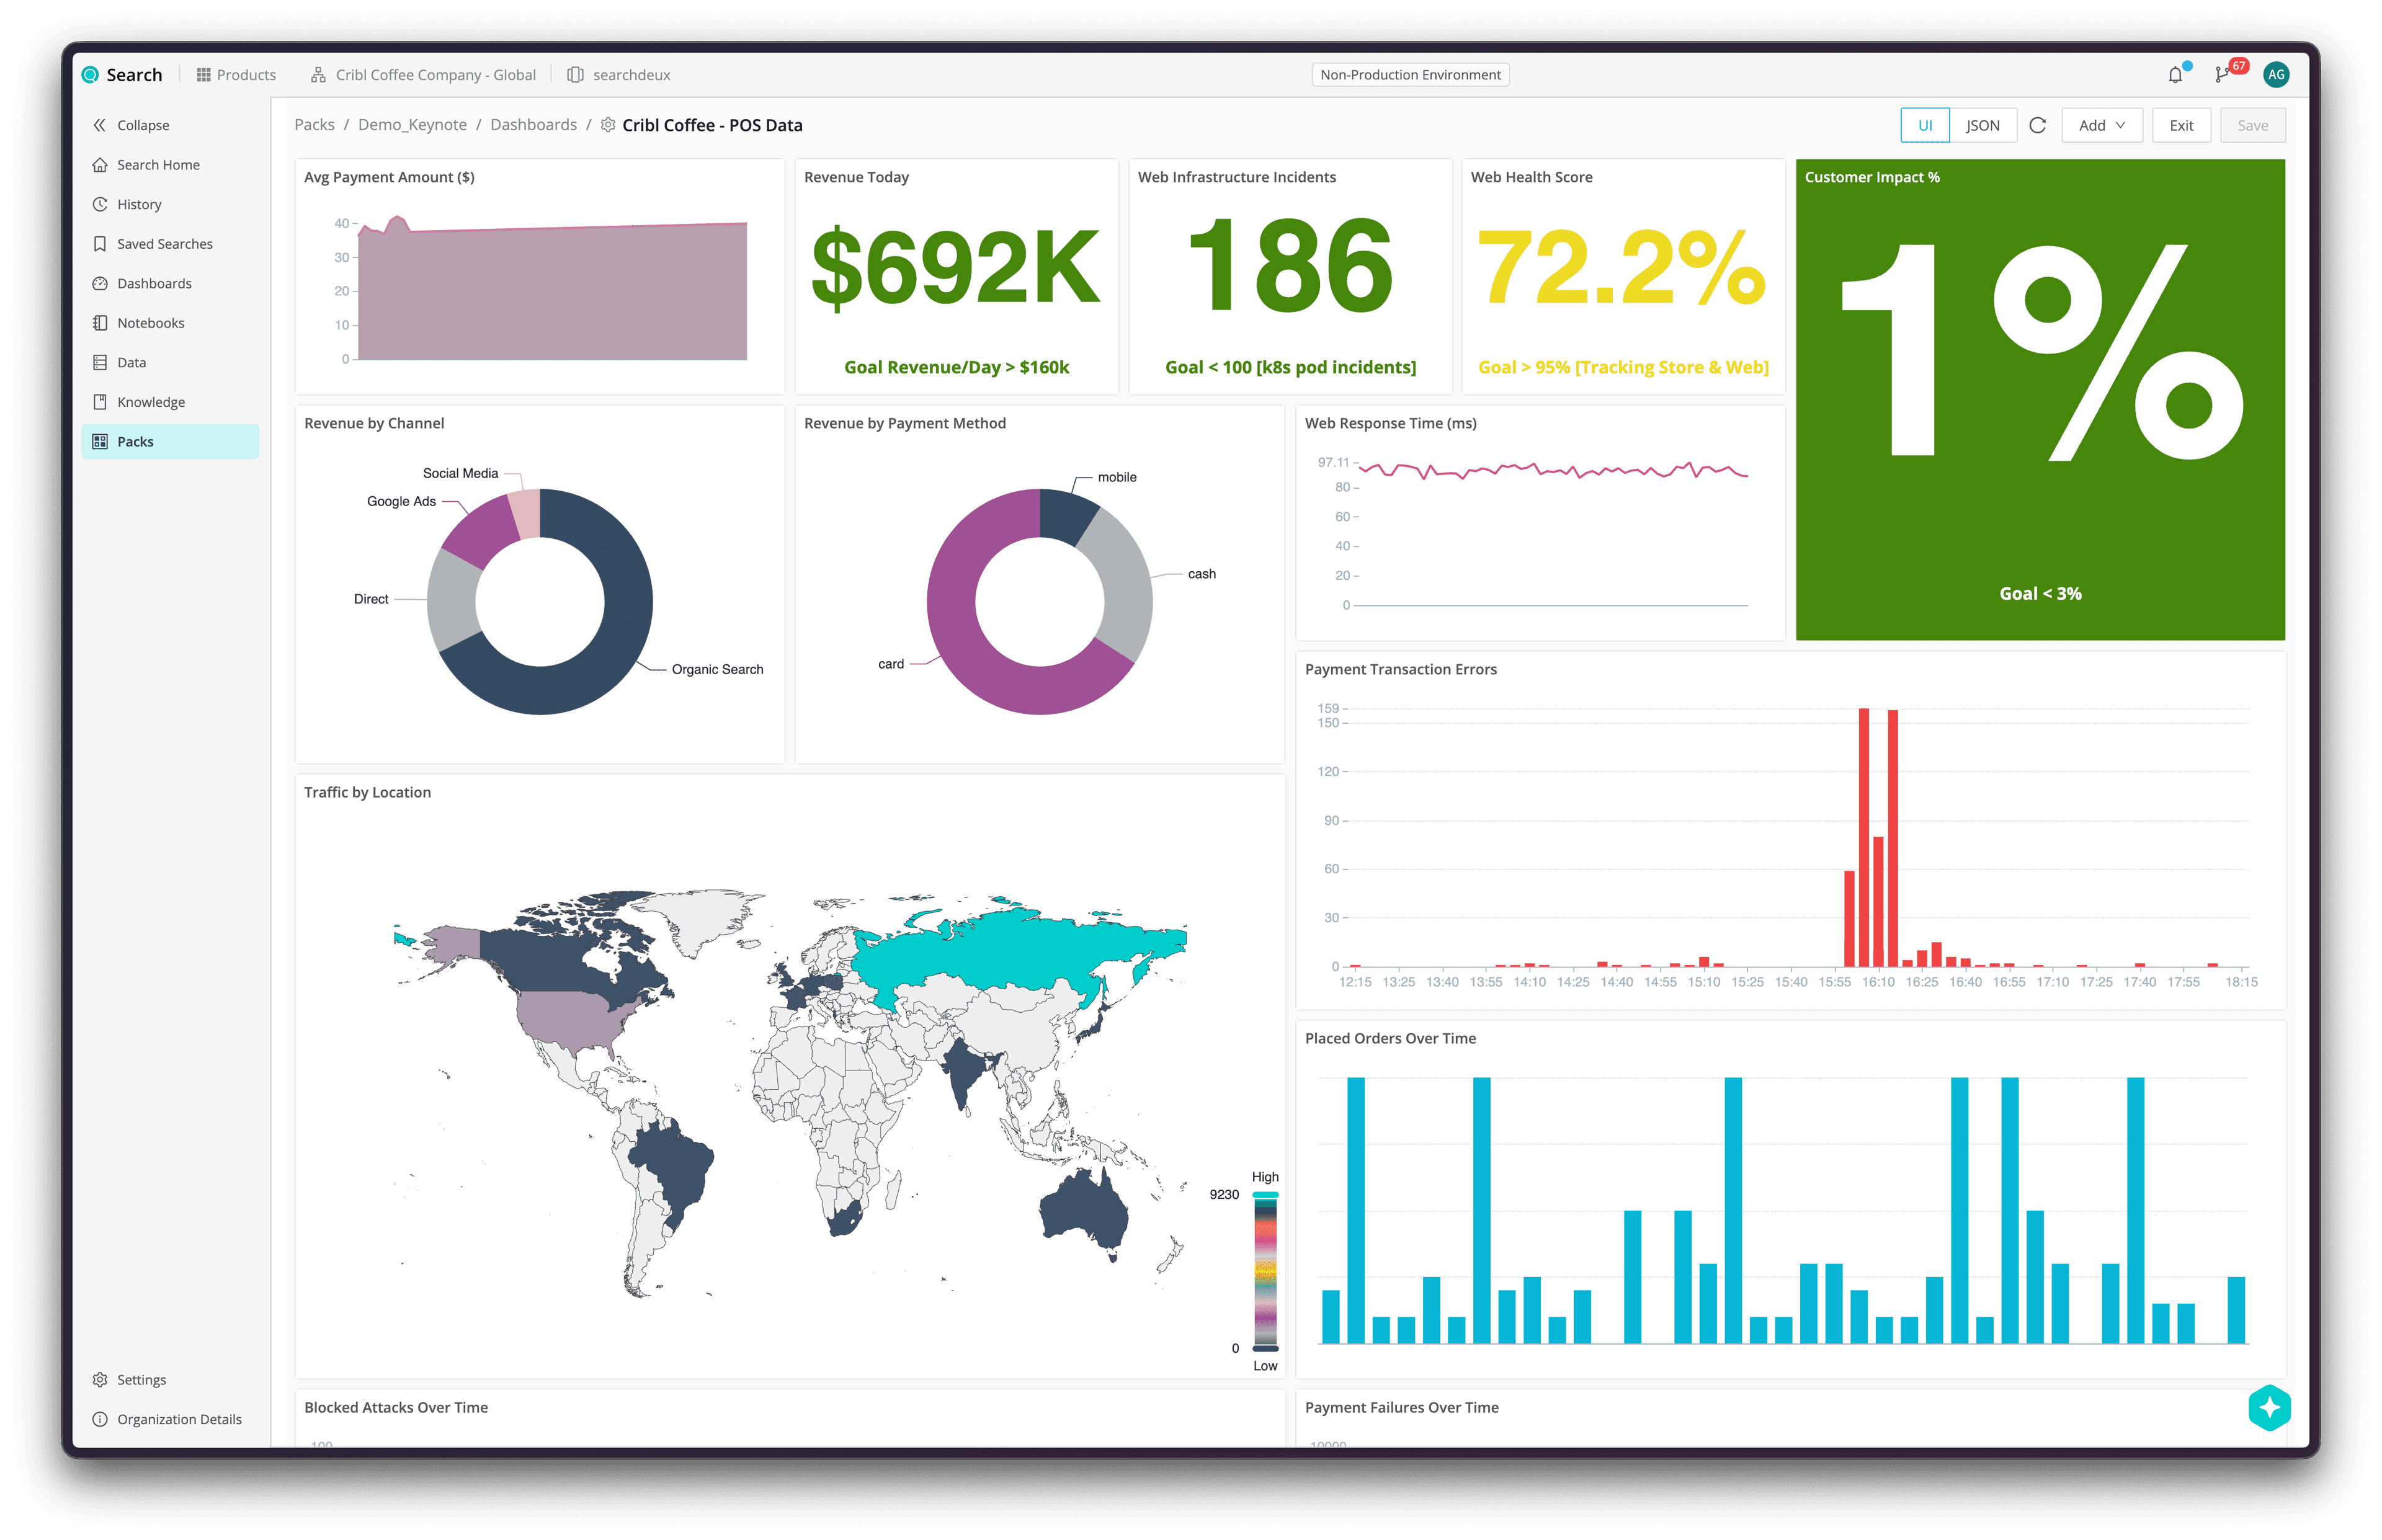This screenshot has height=1540, width=2382.
Task: Click the Exit button
Action: (2181, 125)
